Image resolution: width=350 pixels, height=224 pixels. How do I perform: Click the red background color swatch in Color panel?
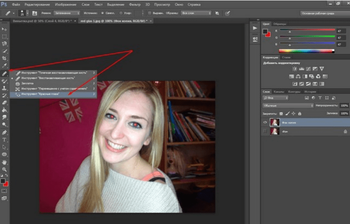(x=269, y=34)
